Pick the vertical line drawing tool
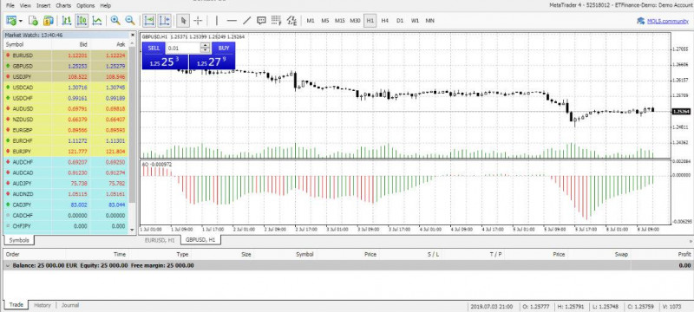Image resolution: width=694 pixels, height=312 pixels. [x=216, y=20]
